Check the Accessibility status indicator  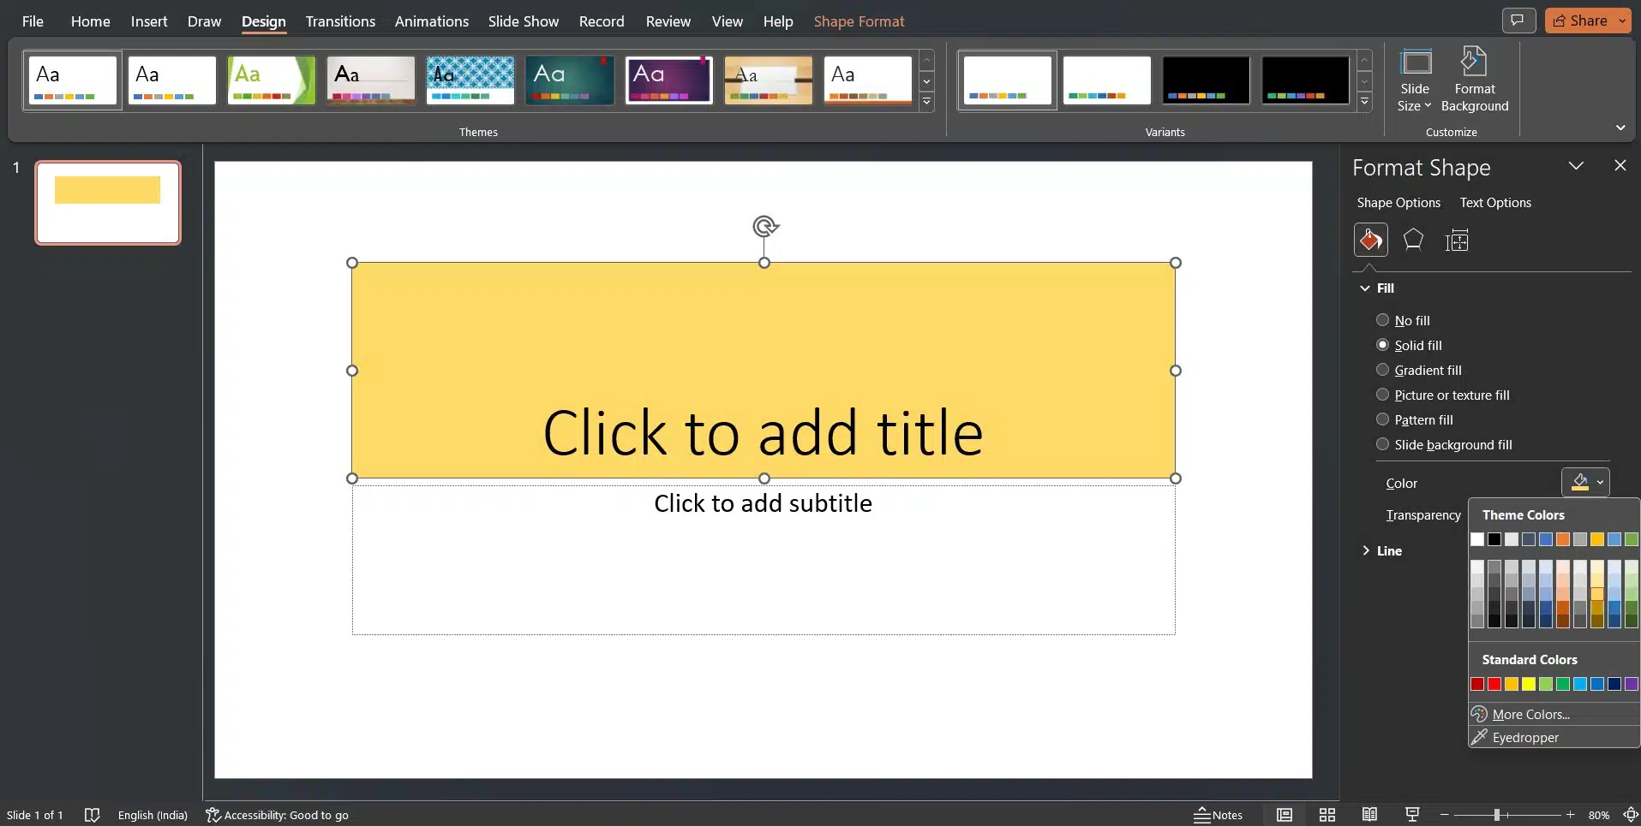[x=278, y=815]
